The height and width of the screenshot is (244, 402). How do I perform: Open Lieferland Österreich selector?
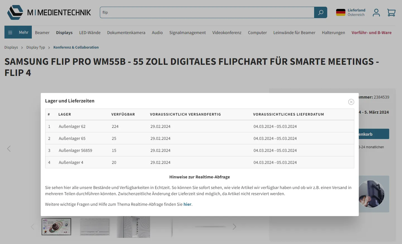356,13
